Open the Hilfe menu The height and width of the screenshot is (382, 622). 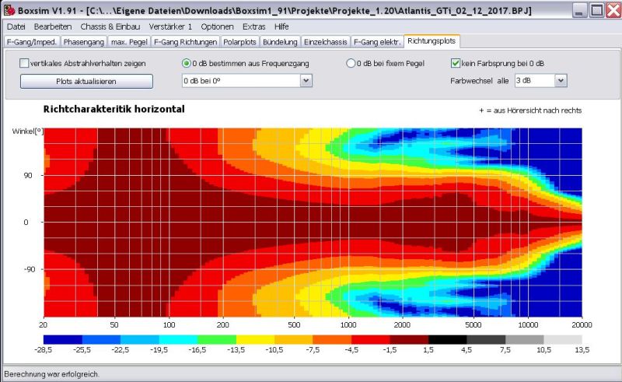click(281, 26)
